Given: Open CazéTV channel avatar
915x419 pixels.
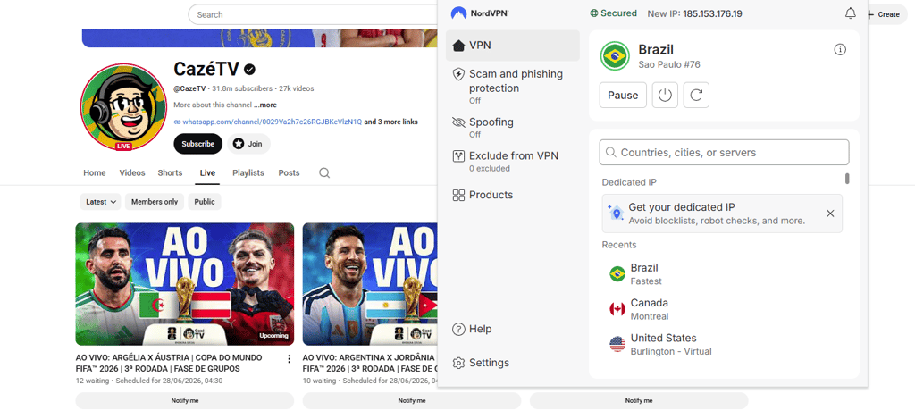Looking at the screenshot, I should pos(123,107).
